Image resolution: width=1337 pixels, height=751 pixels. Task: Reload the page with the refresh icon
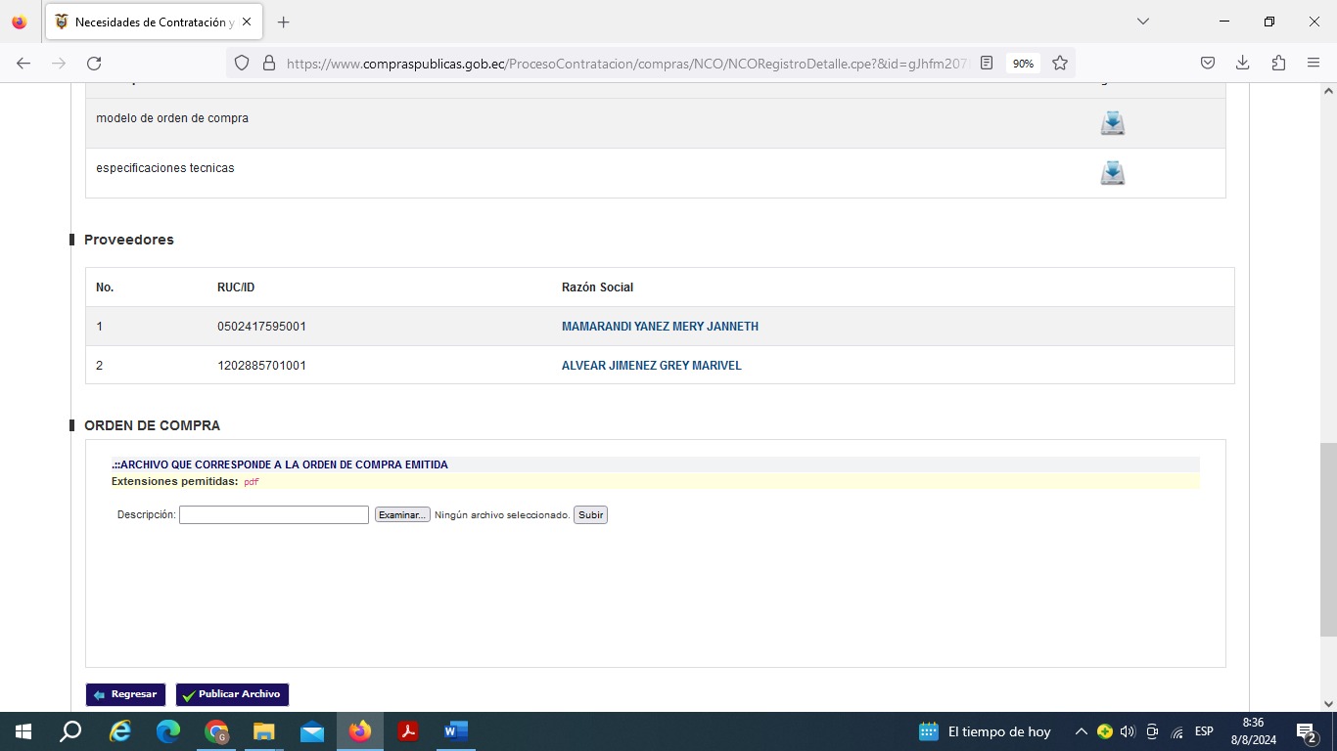(94, 63)
